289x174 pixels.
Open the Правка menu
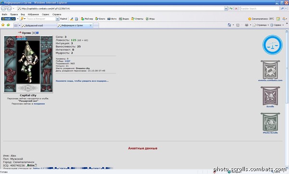click(14, 14)
